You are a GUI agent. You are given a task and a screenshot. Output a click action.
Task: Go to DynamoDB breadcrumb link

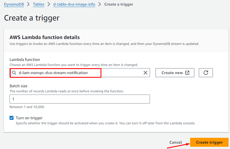[x=13, y=4]
